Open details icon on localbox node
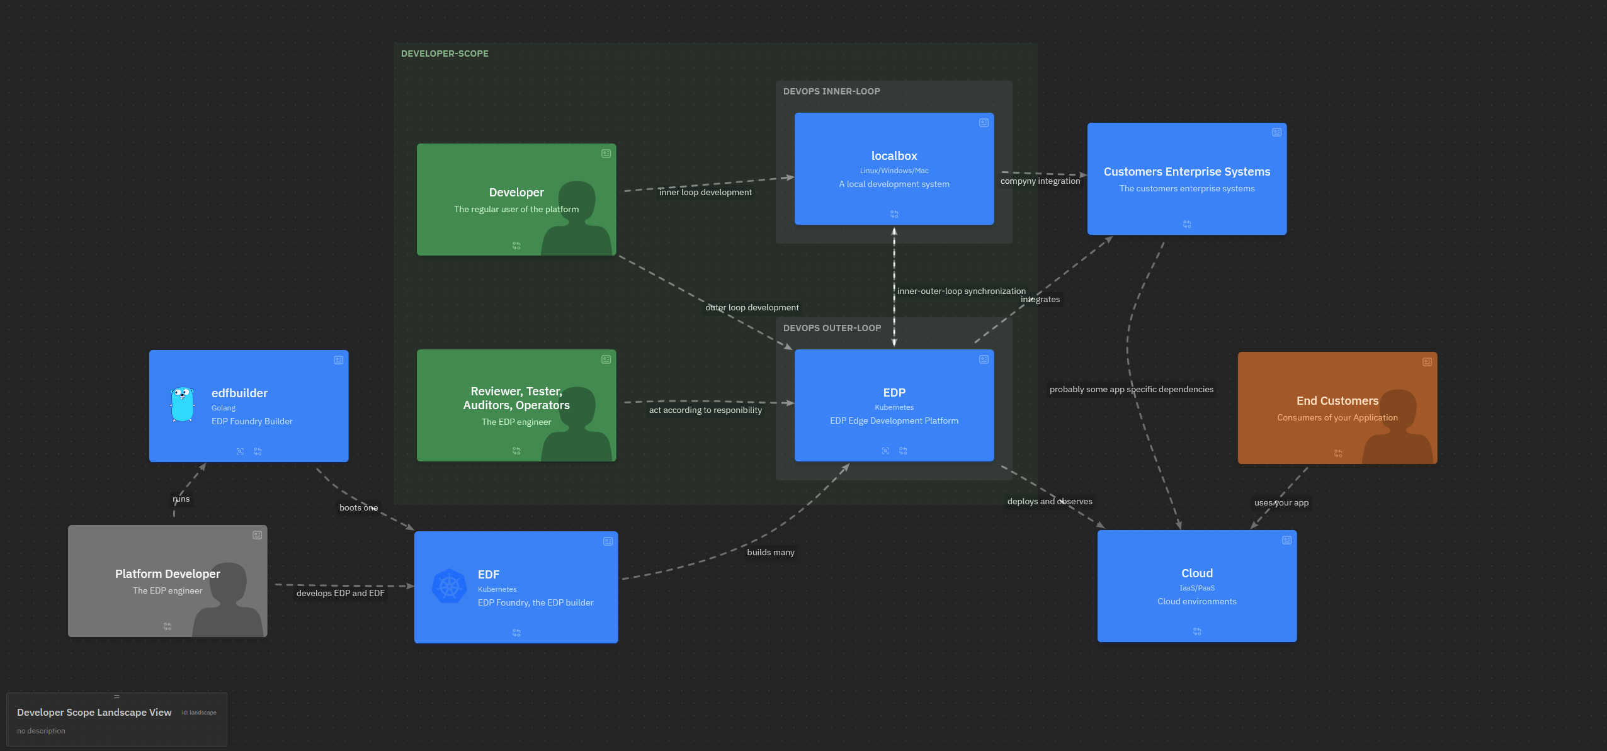 (984, 123)
